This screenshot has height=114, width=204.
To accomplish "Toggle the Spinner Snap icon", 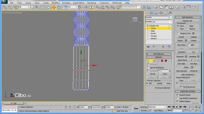I will [113, 7].
